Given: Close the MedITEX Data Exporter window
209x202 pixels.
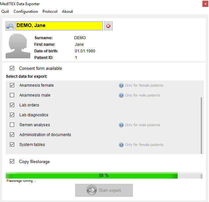Looking at the screenshot, I should 205,4.
